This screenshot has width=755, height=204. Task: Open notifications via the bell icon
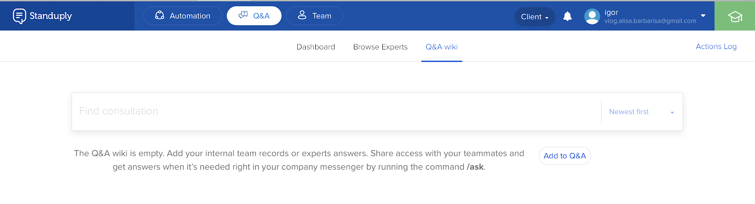click(x=568, y=16)
